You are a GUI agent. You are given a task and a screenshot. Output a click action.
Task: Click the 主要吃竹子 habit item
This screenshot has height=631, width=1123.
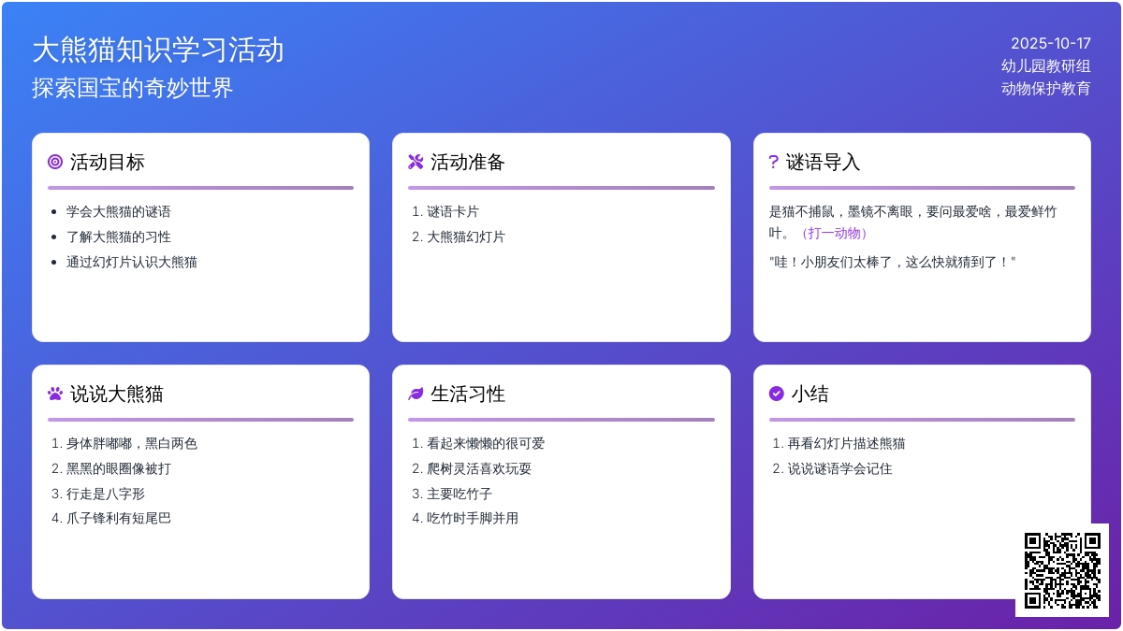pyautogui.click(x=459, y=494)
